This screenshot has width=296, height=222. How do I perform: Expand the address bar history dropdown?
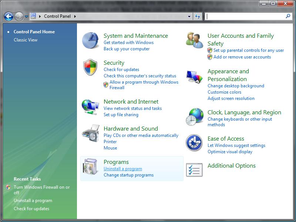click(x=189, y=16)
